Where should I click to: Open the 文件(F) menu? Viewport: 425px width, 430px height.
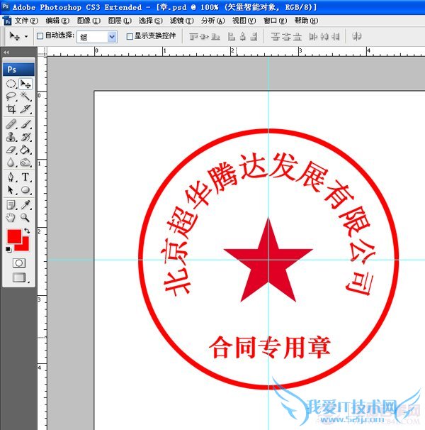26,21
